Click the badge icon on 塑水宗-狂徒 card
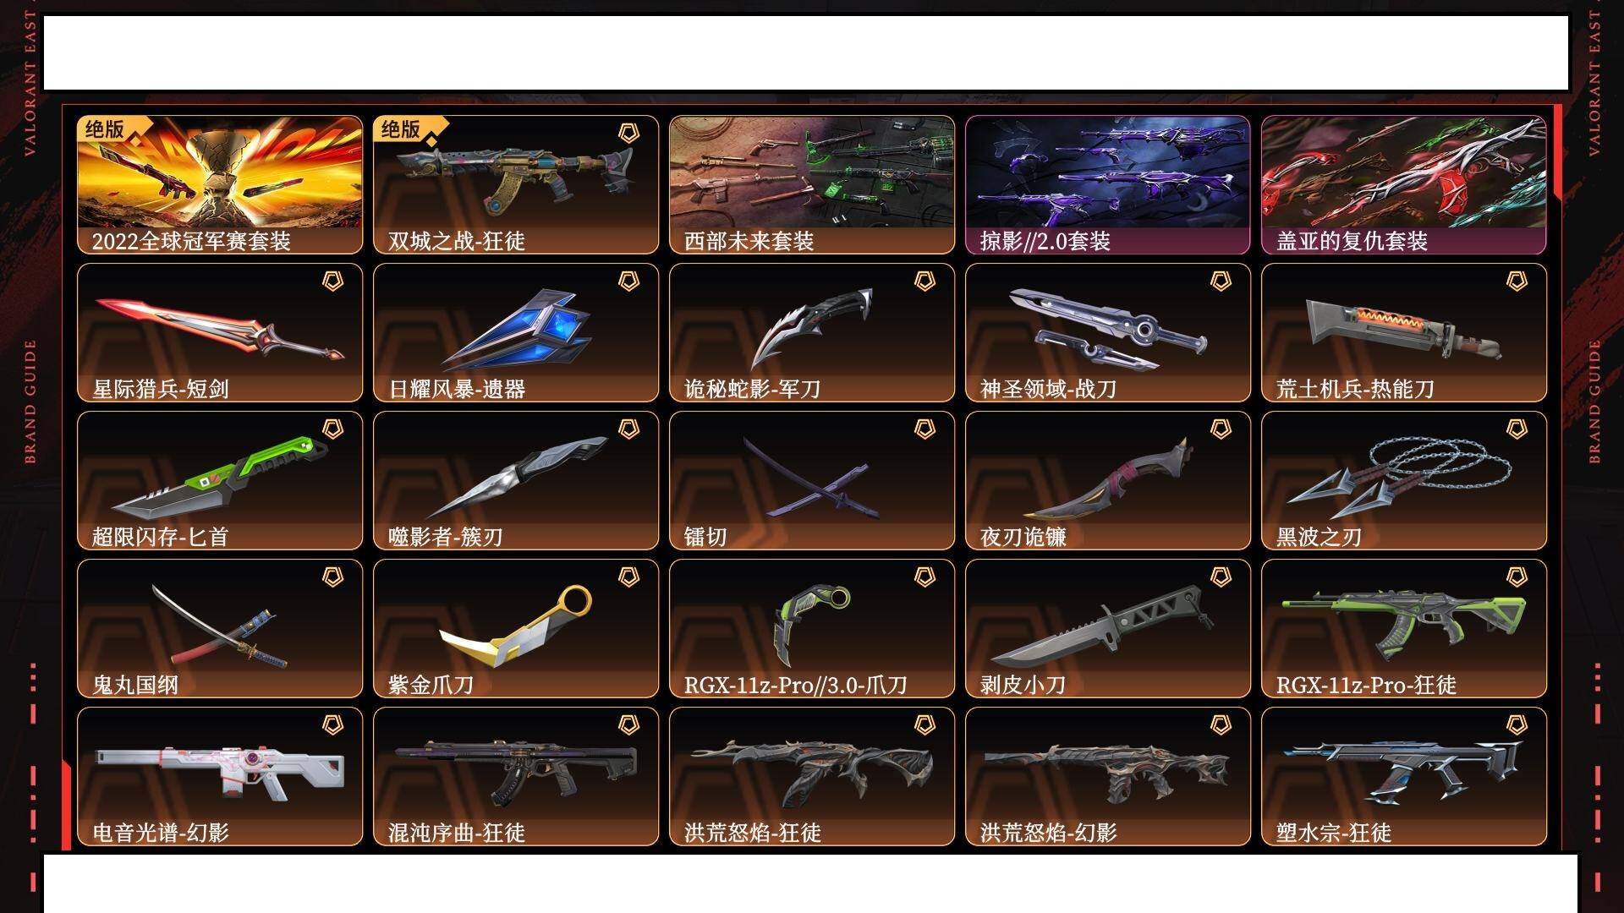 pos(1517,725)
